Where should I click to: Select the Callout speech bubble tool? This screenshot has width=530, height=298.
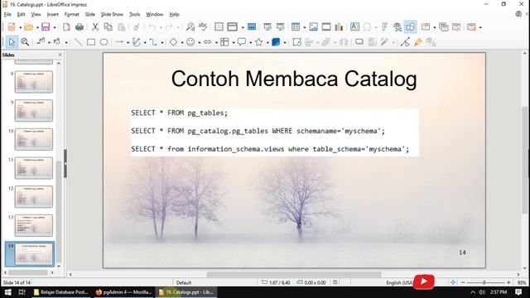[x=242, y=42]
